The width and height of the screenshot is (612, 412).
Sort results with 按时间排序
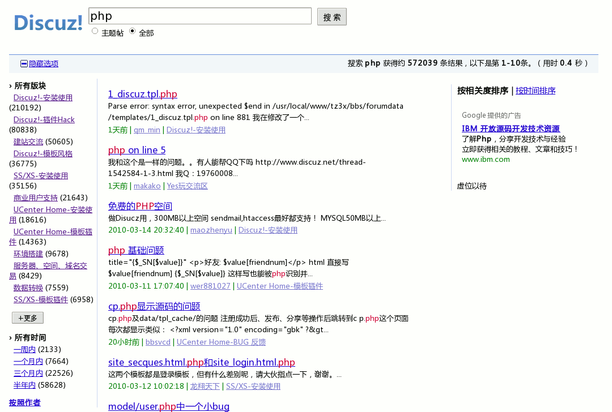coord(535,91)
